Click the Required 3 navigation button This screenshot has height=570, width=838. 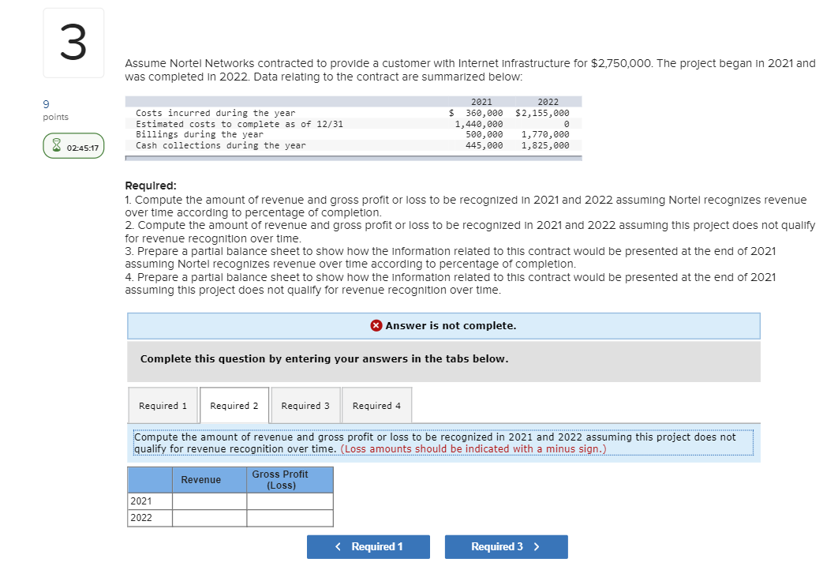pos(506,546)
